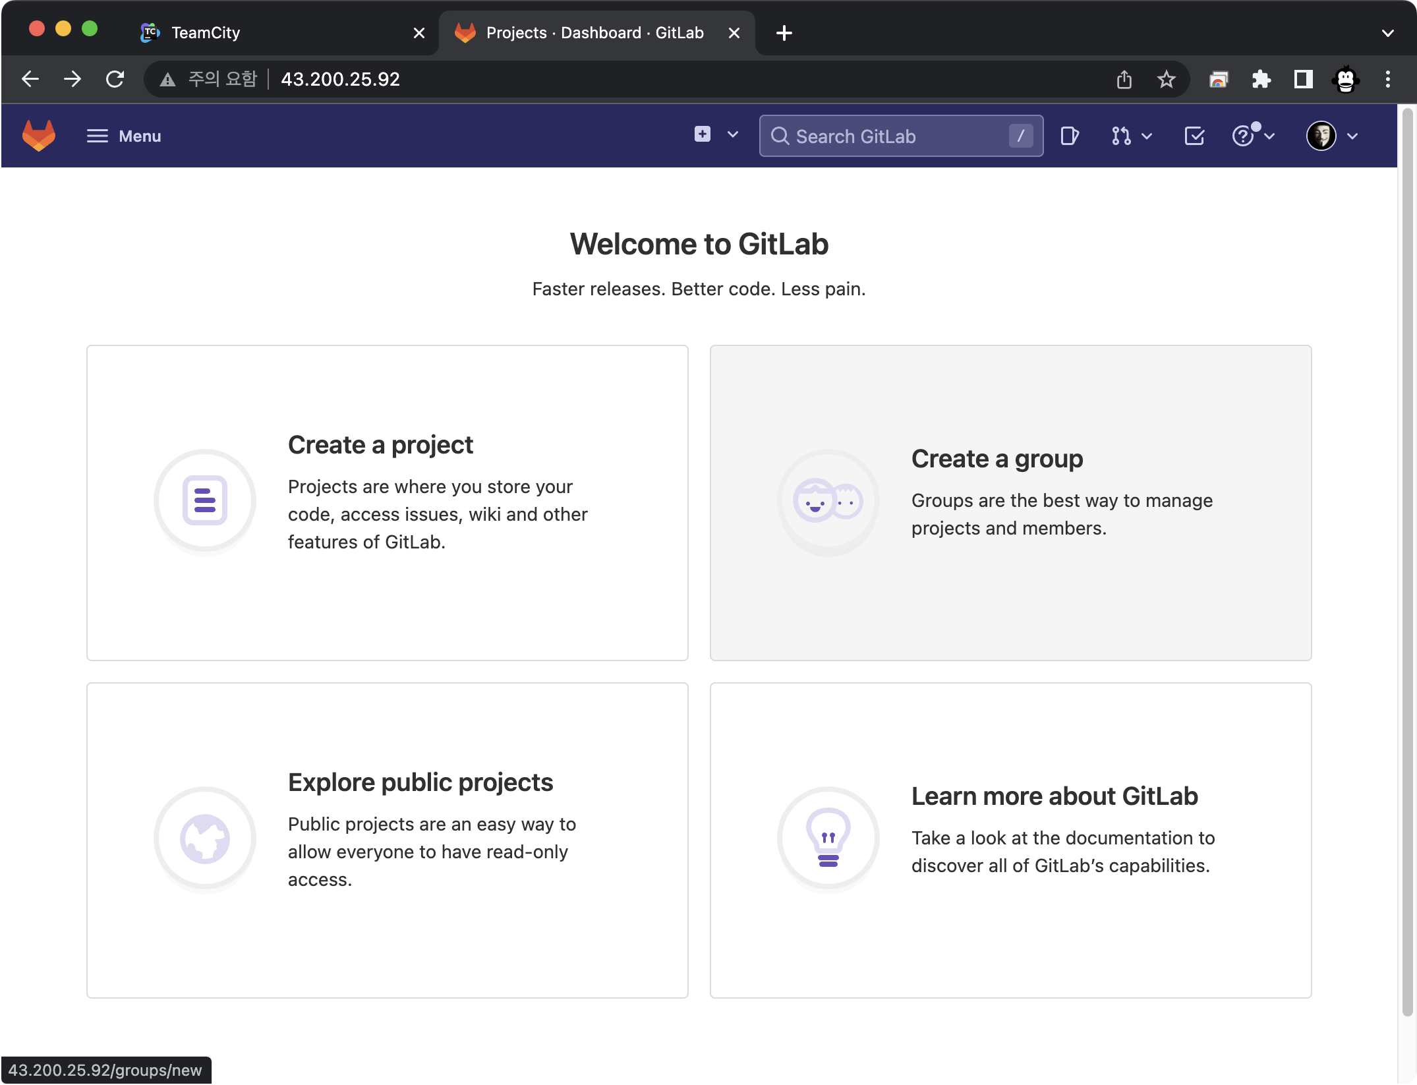
Task: Click 'Public projects are an easy way' description
Action: pyautogui.click(x=432, y=852)
